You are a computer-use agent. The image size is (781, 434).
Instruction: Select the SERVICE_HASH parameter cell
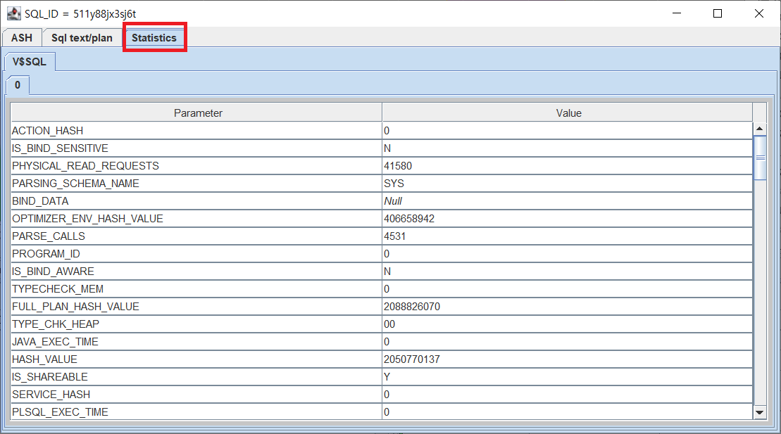pos(196,395)
